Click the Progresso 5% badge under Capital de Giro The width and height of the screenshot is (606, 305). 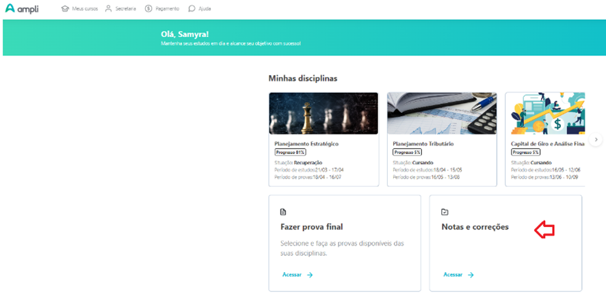tap(525, 152)
